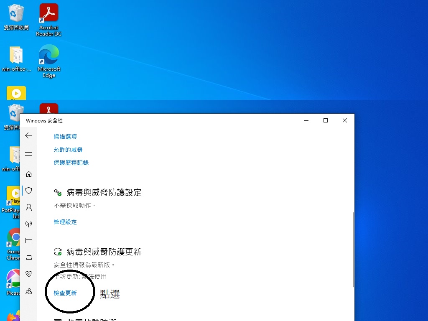Select the Picasa desktop shortcut
The width and height of the screenshot is (428, 321).
[x=13, y=282]
